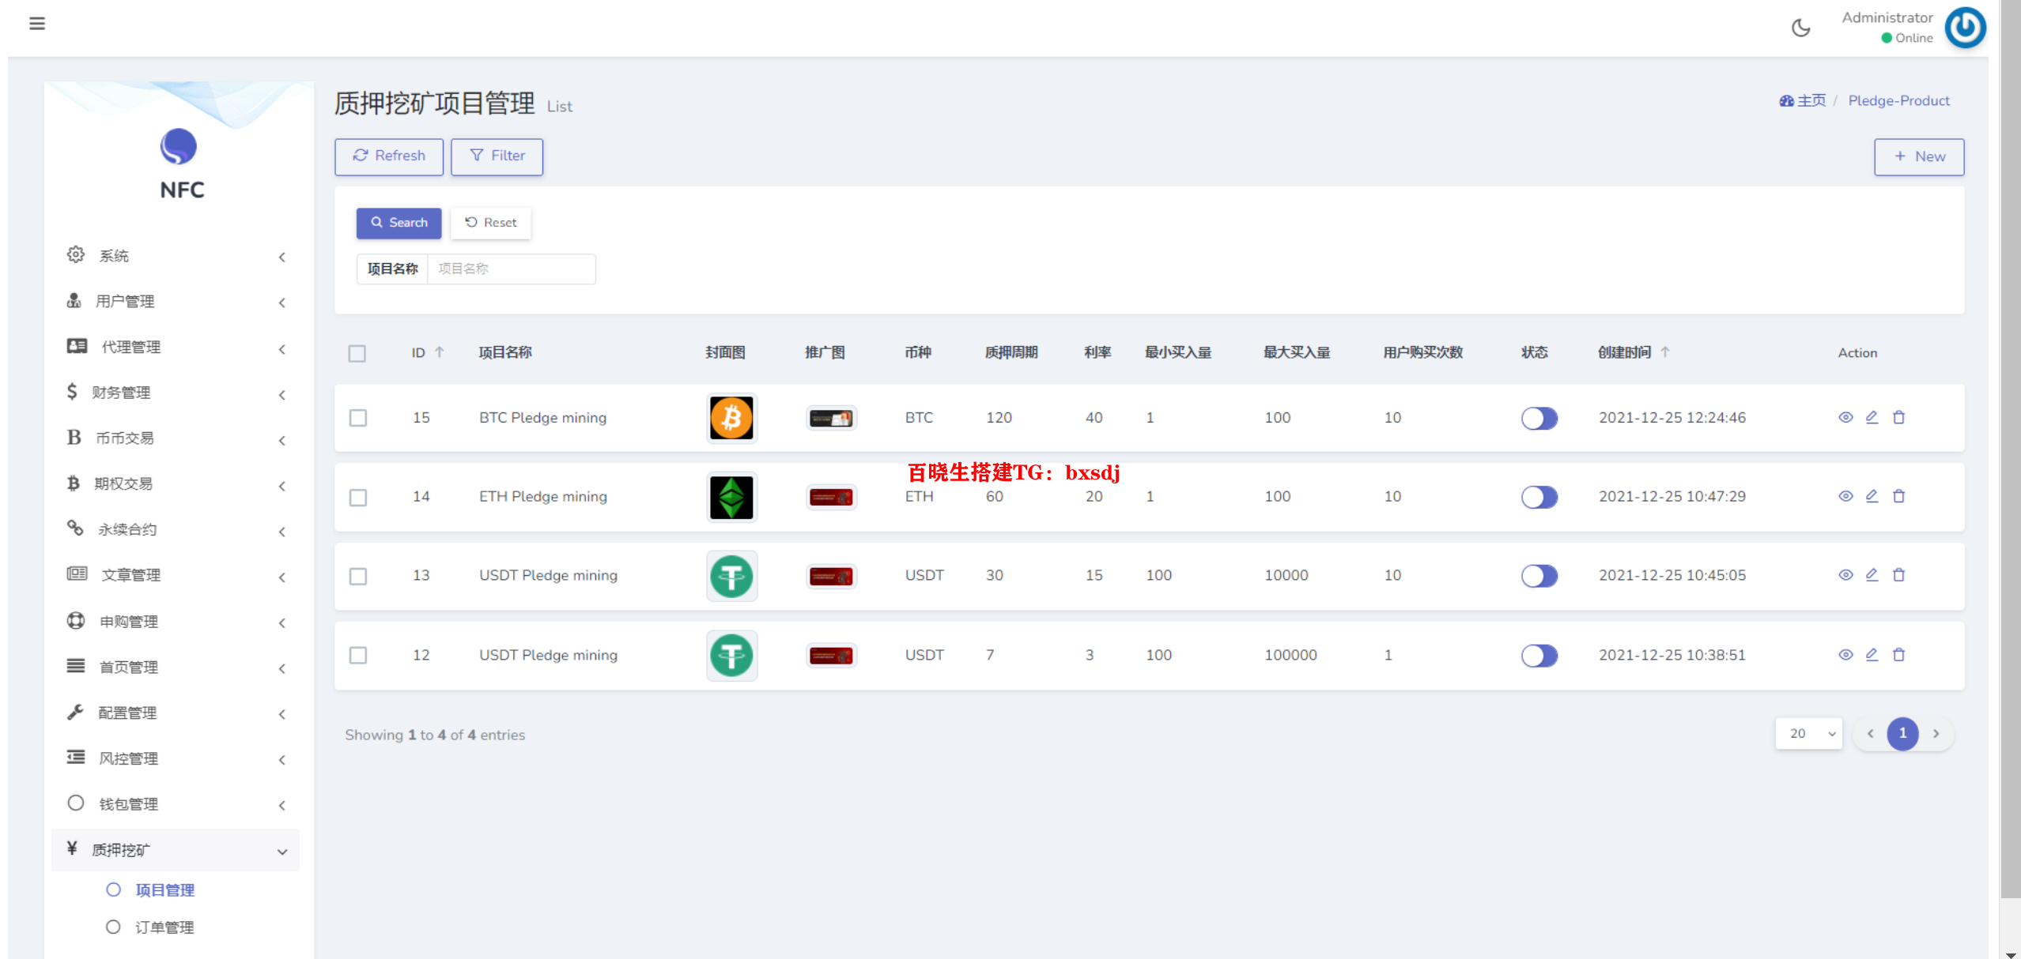This screenshot has height=959, width=2021.
Task: Click the browser vertical scrollbar
Action: (2011, 450)
